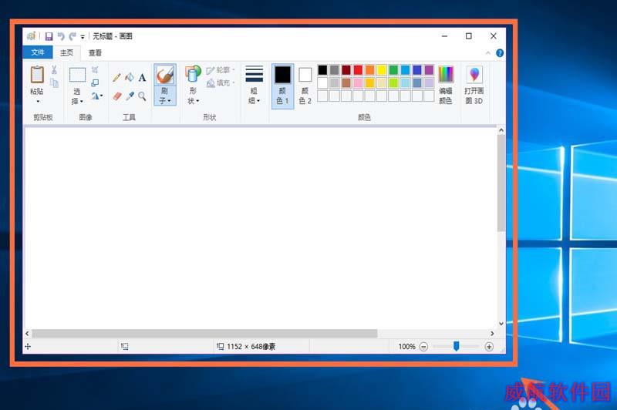Viewport: 617px width, 410px height.
Task: Click the Crop icon in Image group
Action: pyautogui.click(x=95, y=69)
